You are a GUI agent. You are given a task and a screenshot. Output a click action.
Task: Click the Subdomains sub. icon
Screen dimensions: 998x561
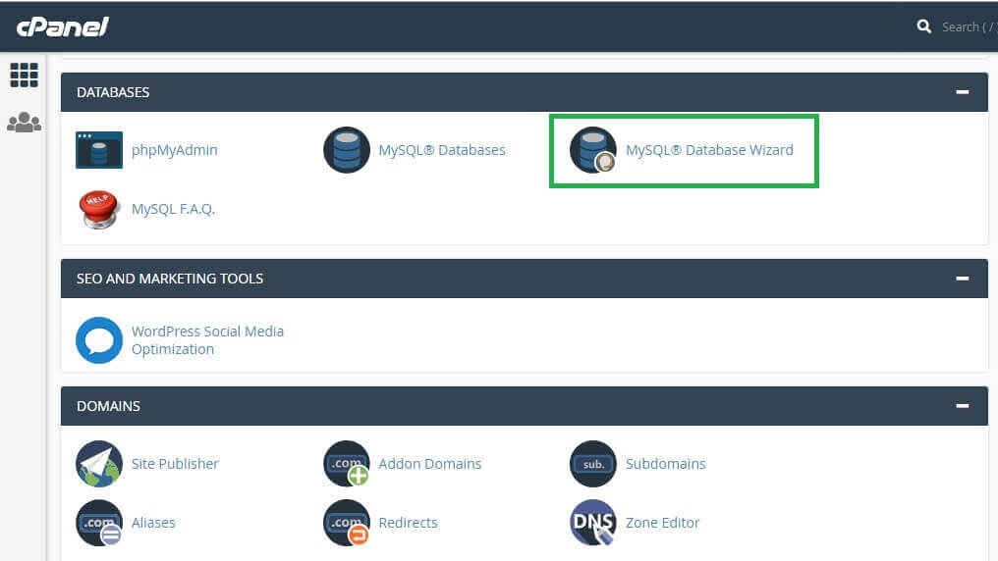pyautogui.click(x=593, y=464)
